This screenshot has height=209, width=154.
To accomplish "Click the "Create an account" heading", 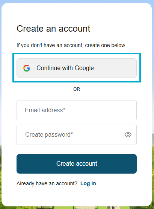I will pos(53,29).
